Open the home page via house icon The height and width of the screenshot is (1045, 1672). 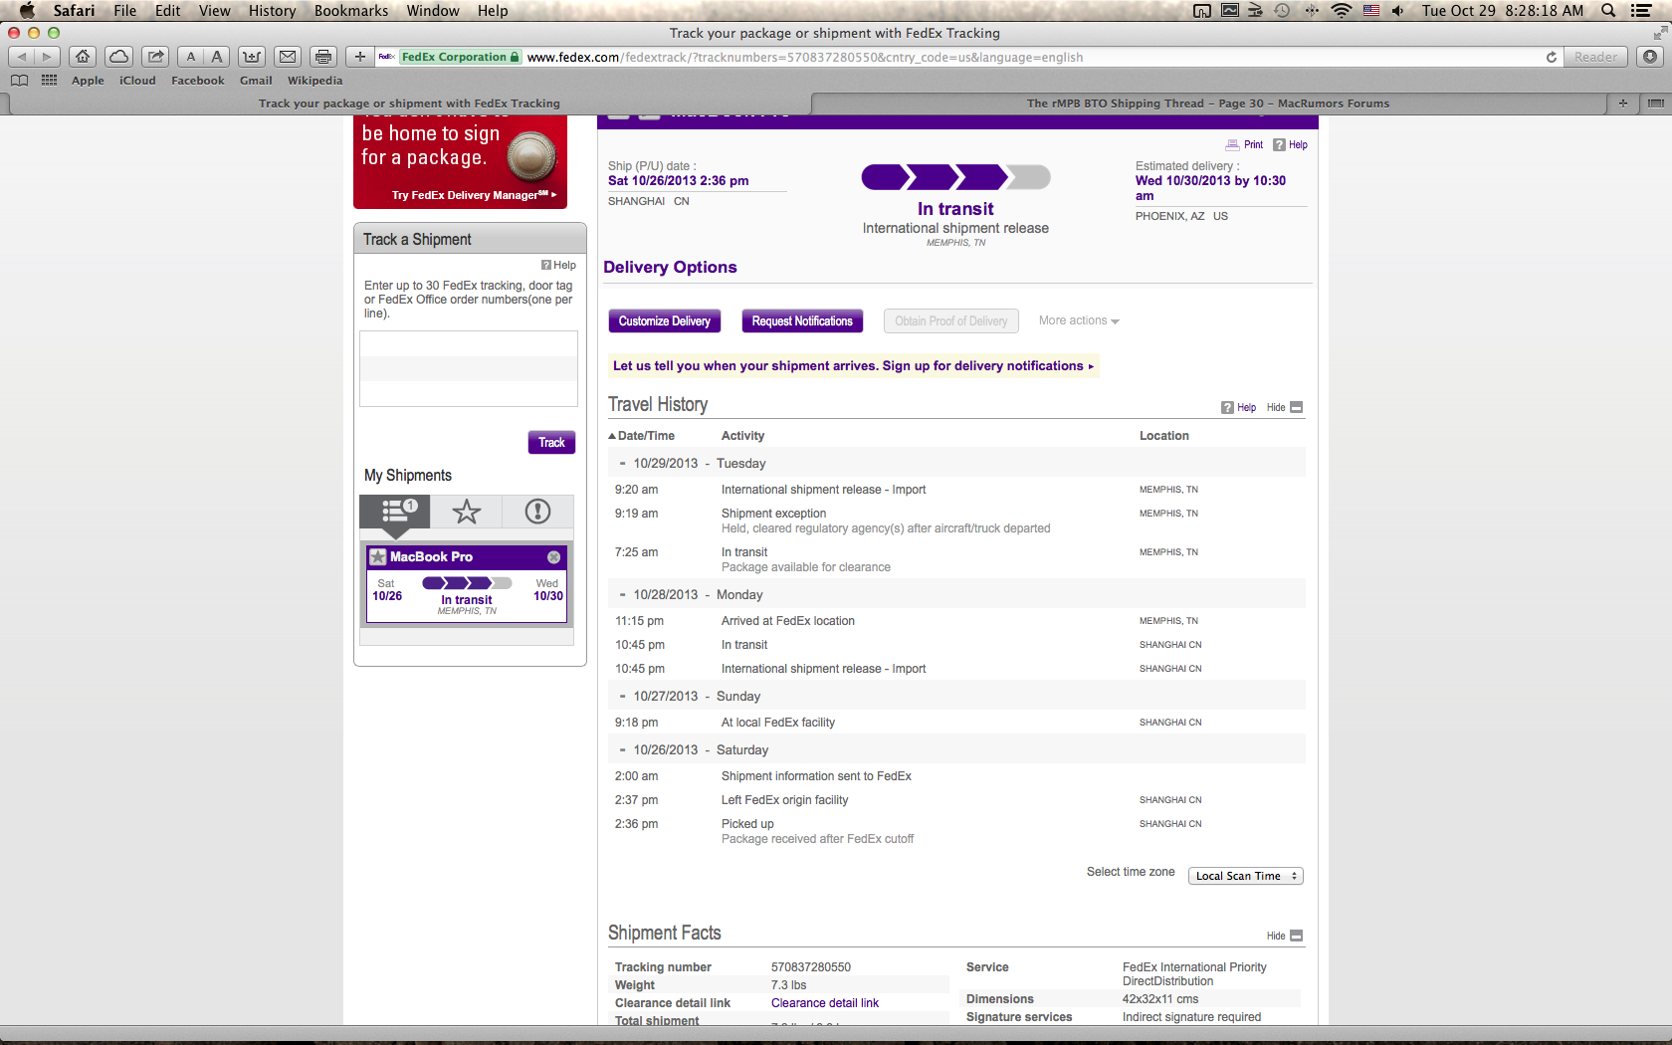tap(84, 57)
